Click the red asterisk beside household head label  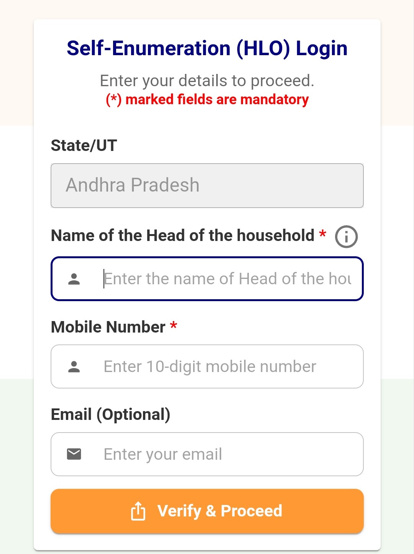[322, 234]
